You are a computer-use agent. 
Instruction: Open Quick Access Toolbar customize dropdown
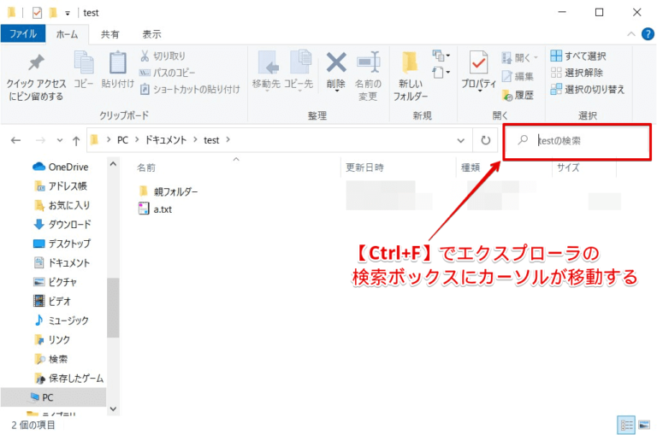click(67, 14)
